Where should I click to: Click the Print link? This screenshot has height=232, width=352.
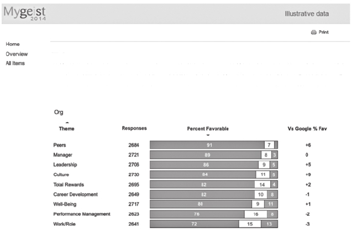tap(323, 32)
